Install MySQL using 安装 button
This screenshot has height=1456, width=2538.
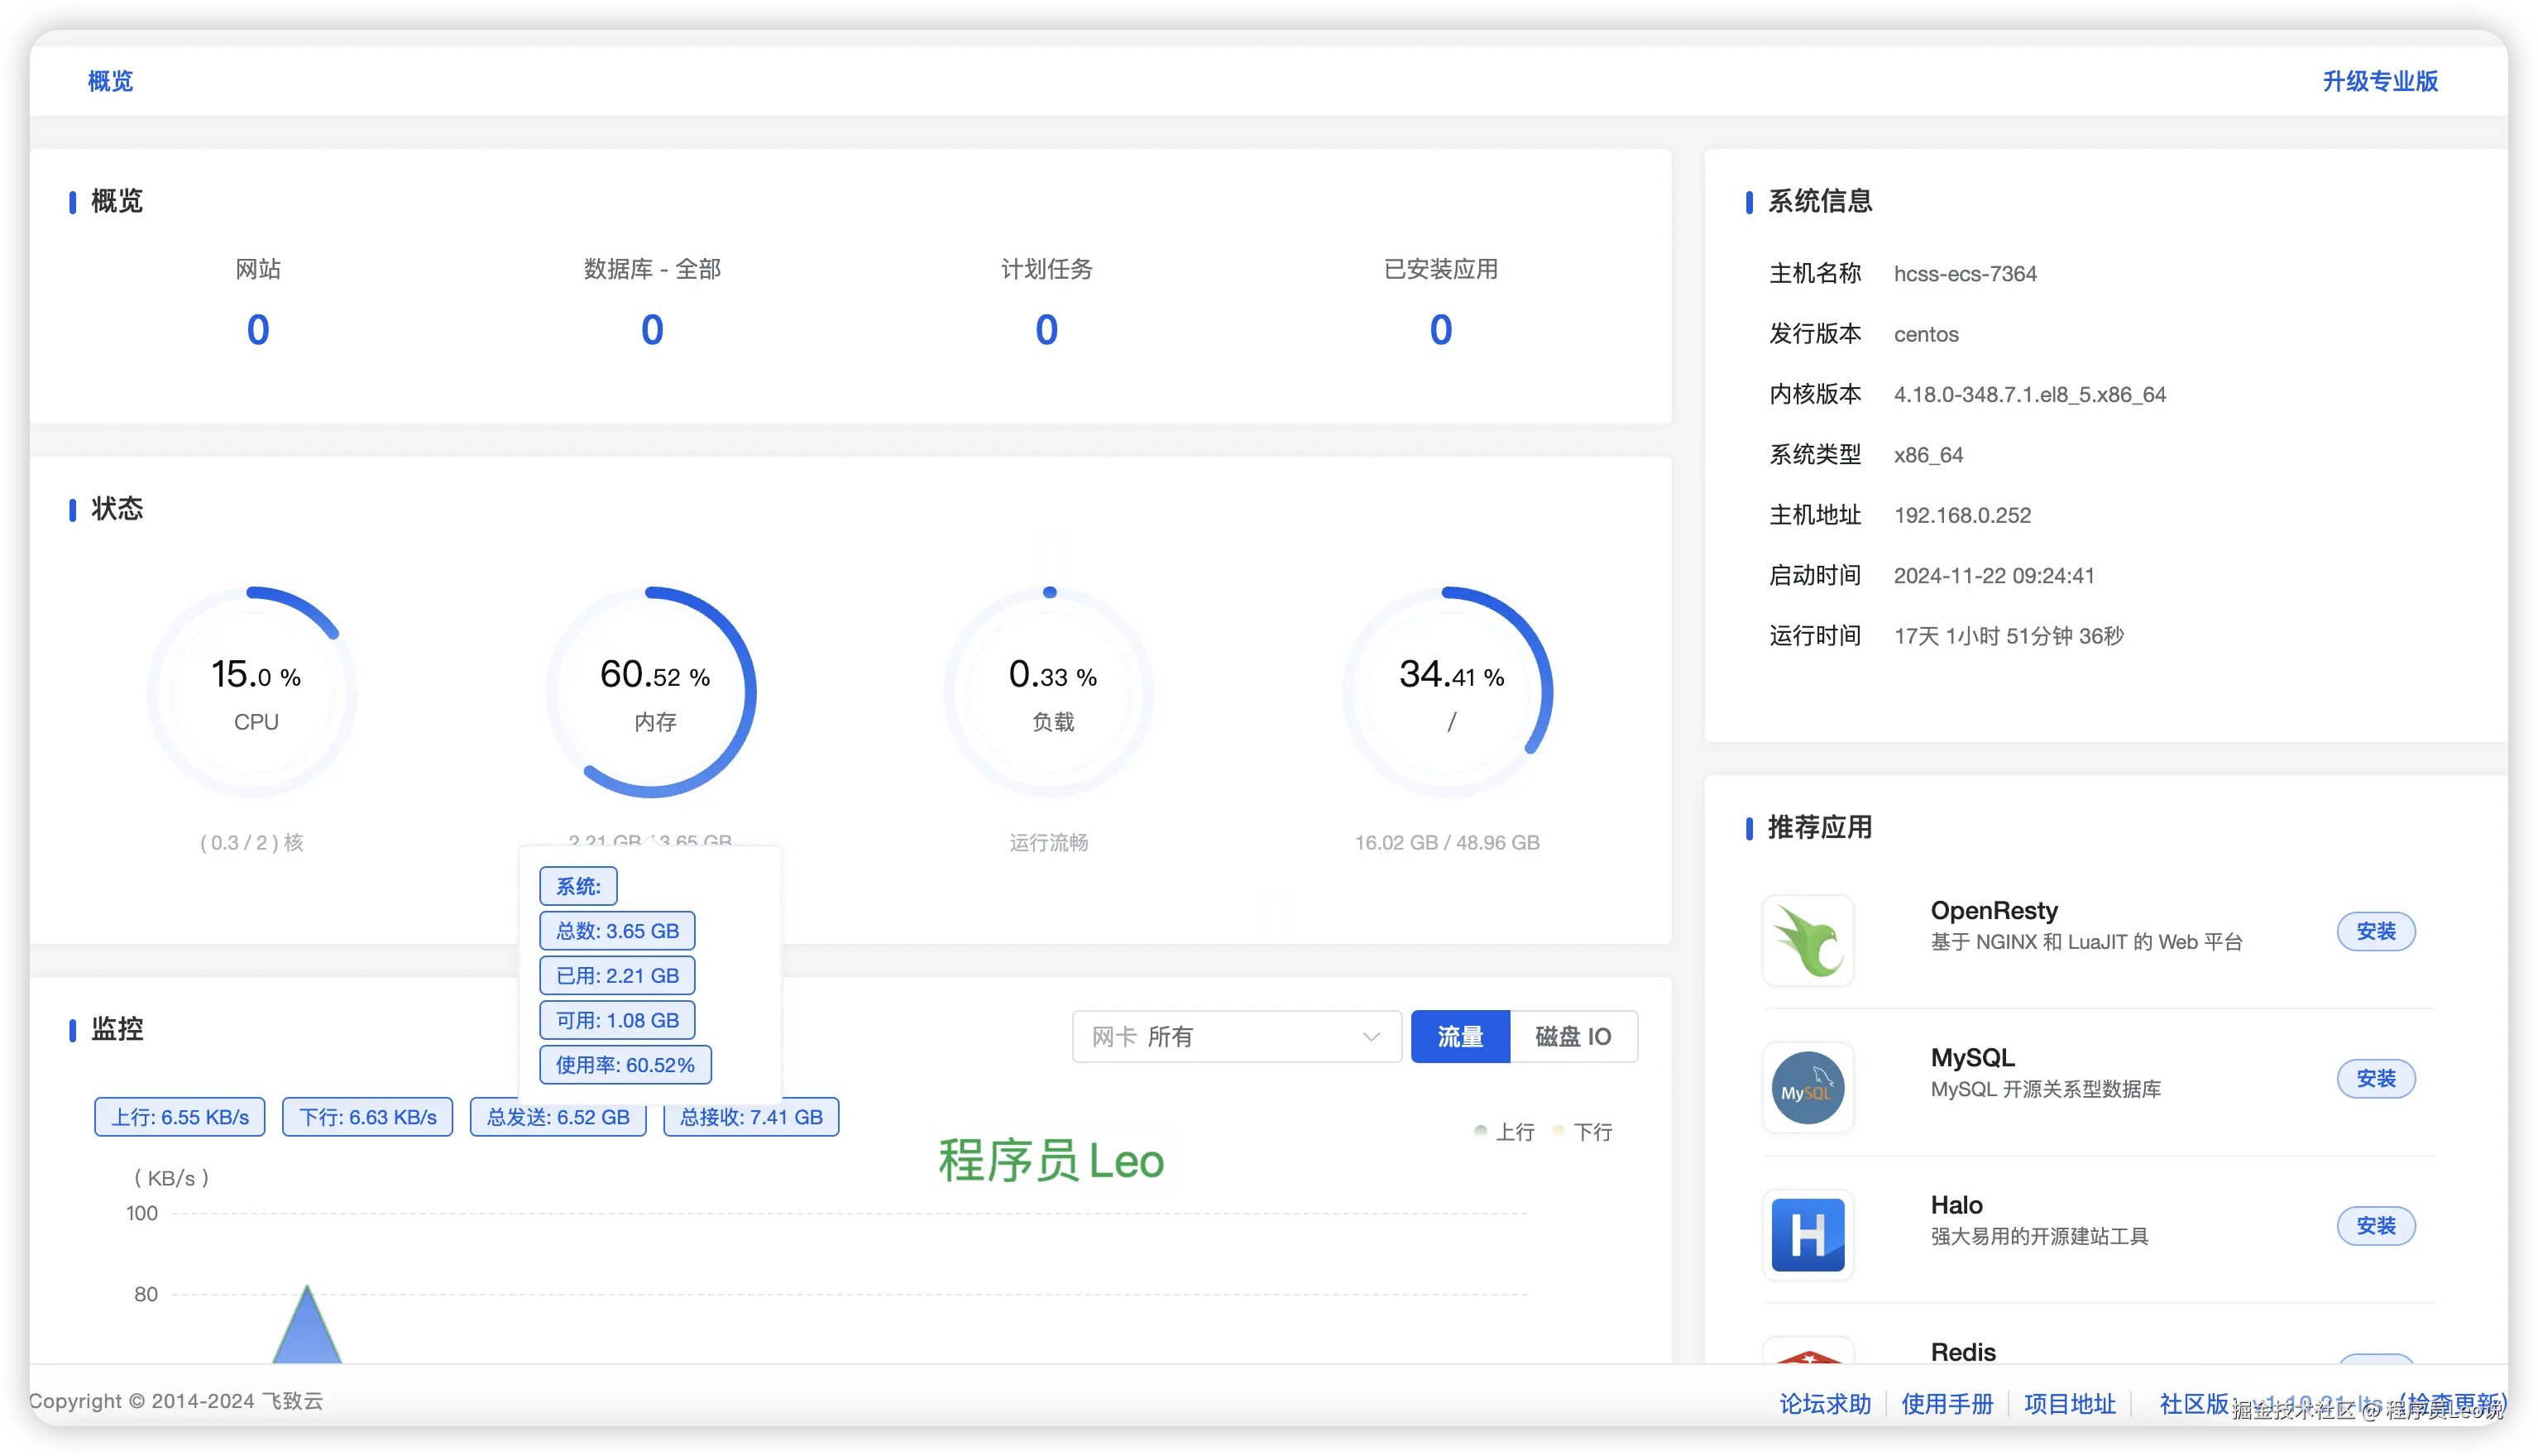(2376, 1078)
